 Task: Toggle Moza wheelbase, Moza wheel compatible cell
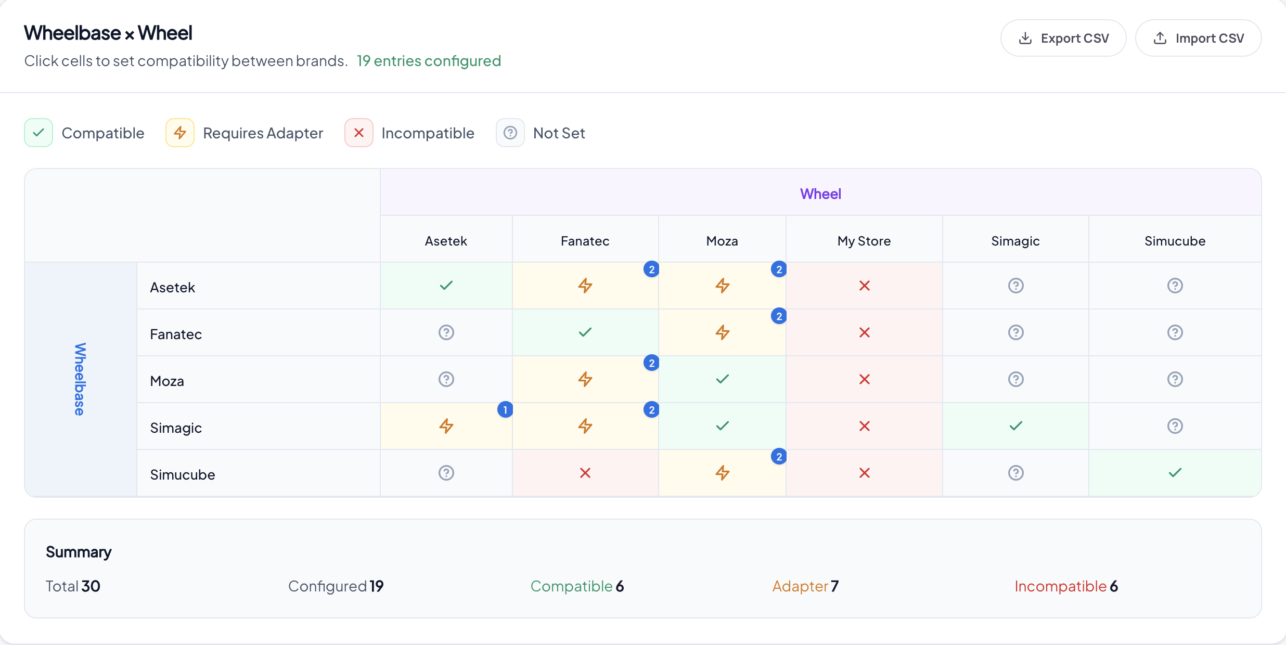[x=723, y=379]
